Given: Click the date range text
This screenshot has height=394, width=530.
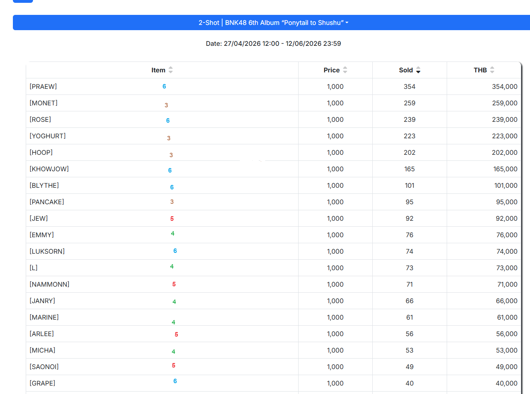Looking at the screenshot, I should point(273,43).
